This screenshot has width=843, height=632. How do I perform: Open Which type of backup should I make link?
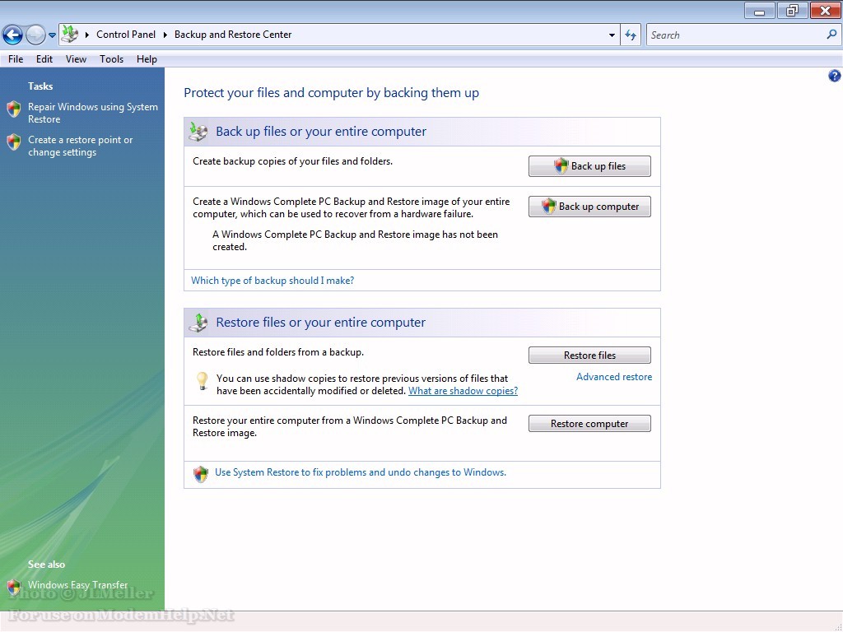pos(272,281)
